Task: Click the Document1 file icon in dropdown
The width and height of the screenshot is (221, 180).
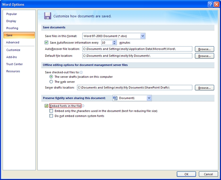Action: [x=116, y=98]
